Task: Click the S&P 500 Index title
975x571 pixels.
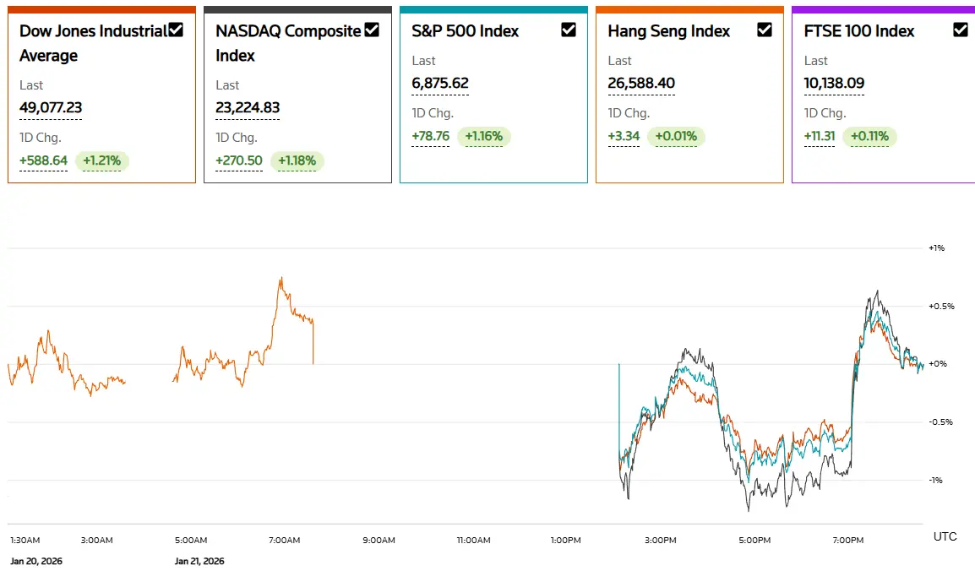Action: tap(465, 31)
